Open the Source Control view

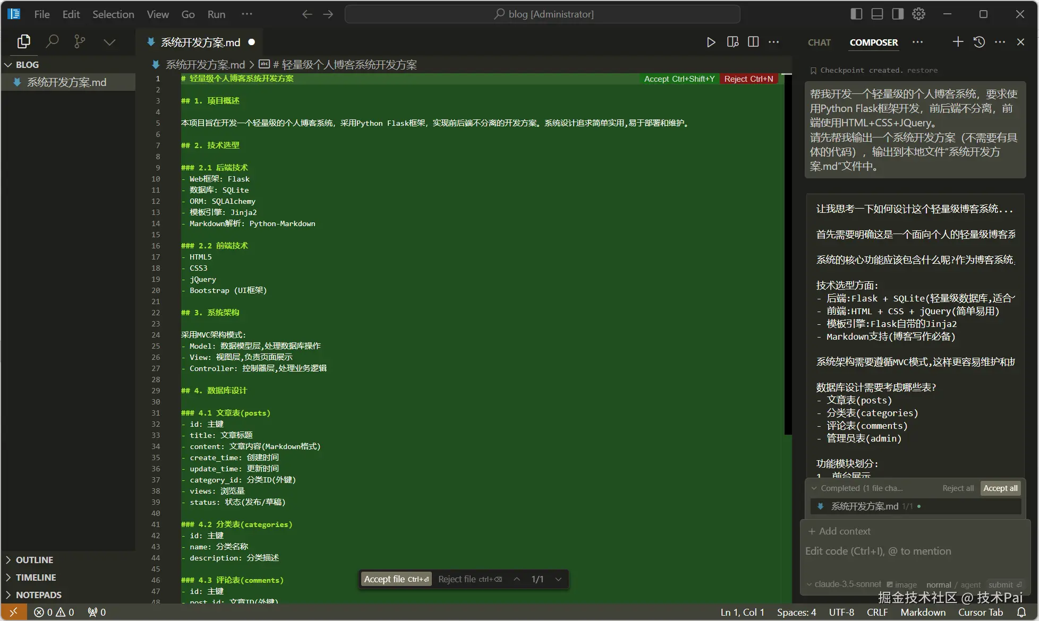[x=80, y=41]
